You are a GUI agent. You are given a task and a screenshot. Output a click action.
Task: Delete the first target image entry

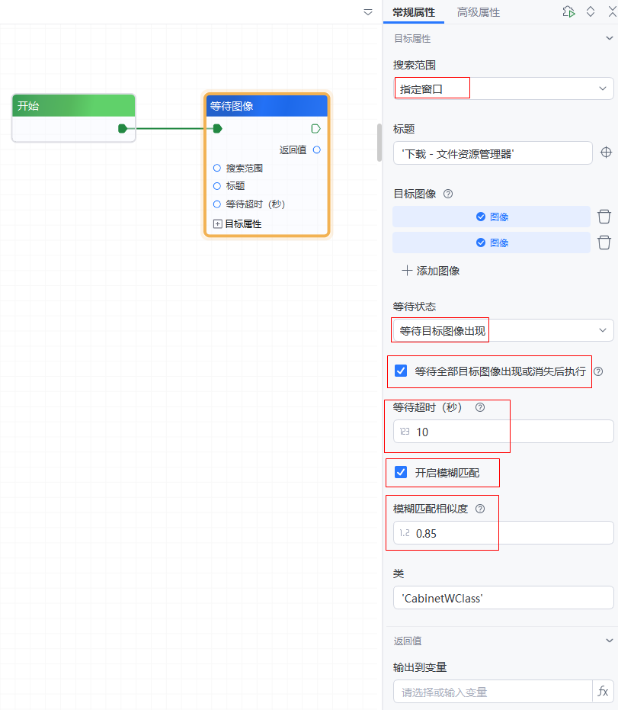[x=604, y=217]
